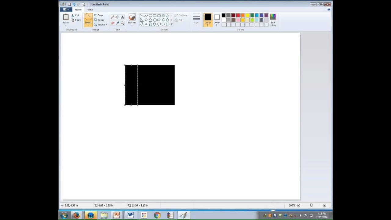Choose the Oval shape
This screenshot has width=391, height=220.
click(150, 16)
